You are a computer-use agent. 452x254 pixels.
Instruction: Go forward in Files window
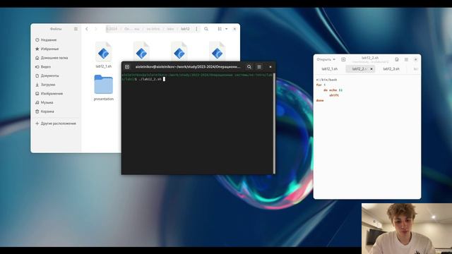coord(96,29)
